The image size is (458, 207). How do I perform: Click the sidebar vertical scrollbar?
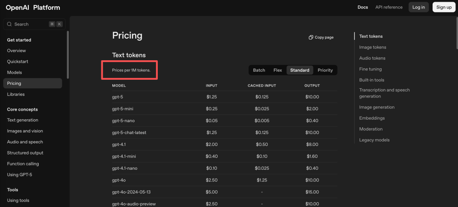point(68,55)
